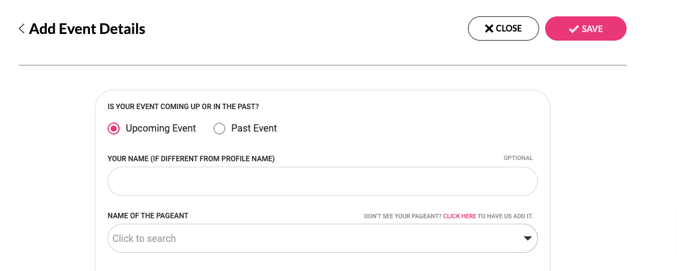Click the 'Upcoming Event' option label
This screenshot has height=271, width=677.
pos(160,129)
